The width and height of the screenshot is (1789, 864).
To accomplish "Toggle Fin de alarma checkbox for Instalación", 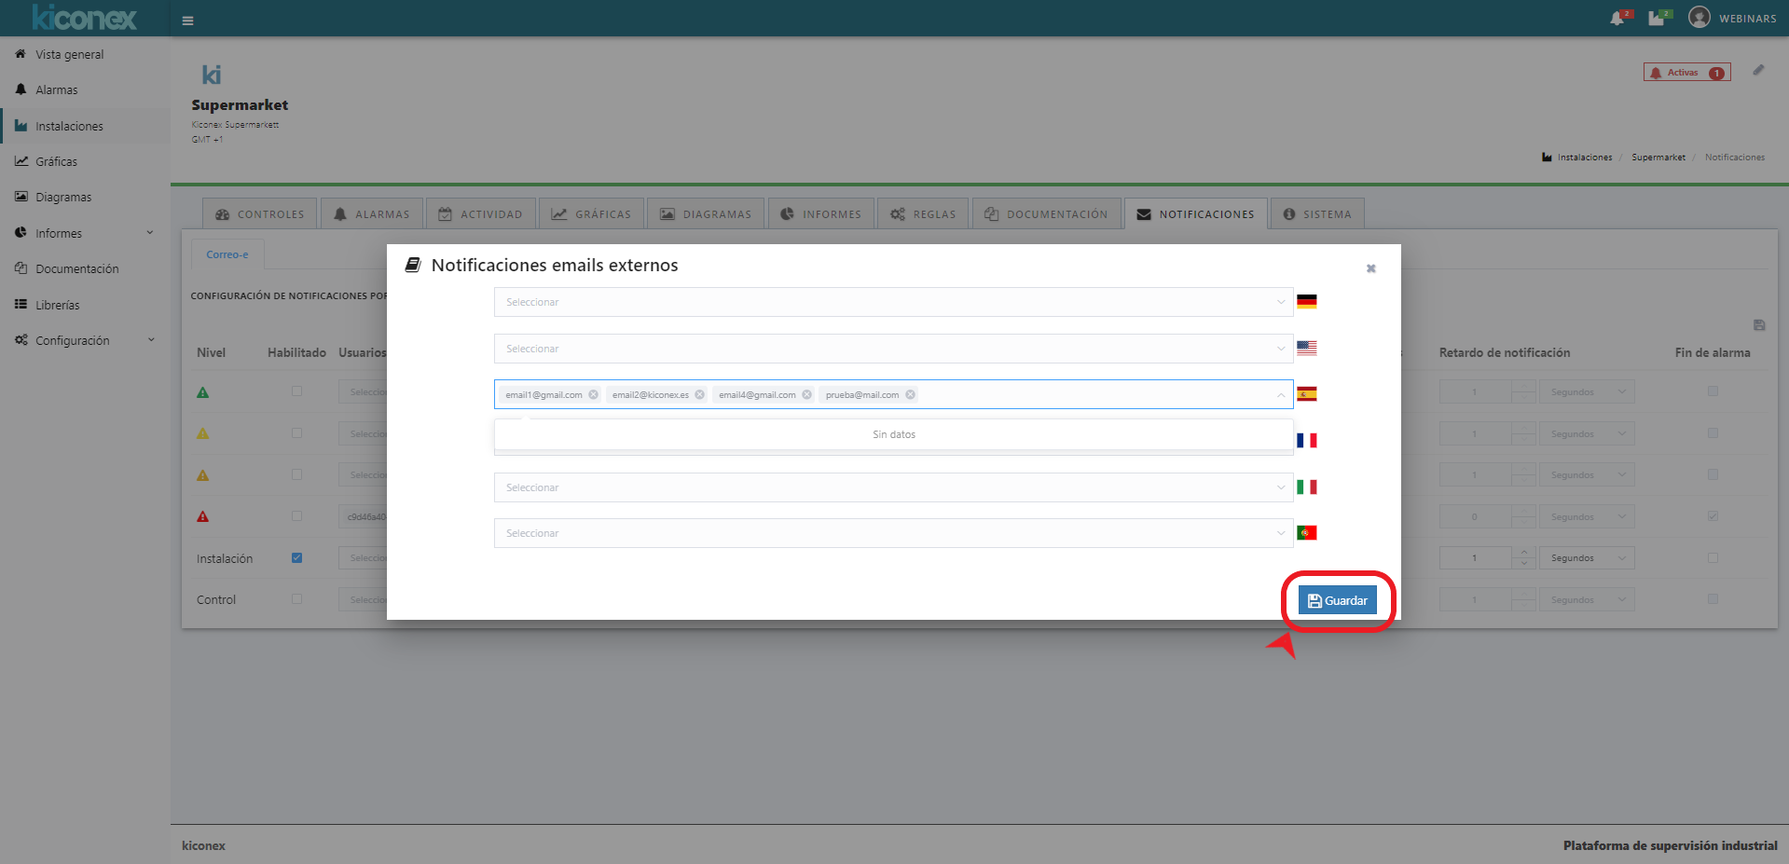I will click(1713, 558).
